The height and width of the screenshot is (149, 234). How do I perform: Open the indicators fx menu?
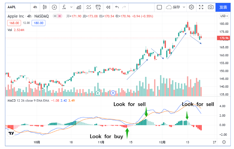pyautogui.click(x=64, y=7)
